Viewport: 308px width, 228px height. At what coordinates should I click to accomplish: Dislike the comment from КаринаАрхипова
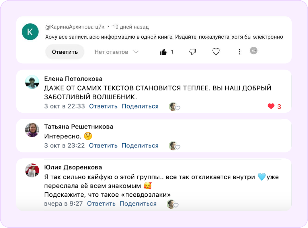click(x=192, y=52)
